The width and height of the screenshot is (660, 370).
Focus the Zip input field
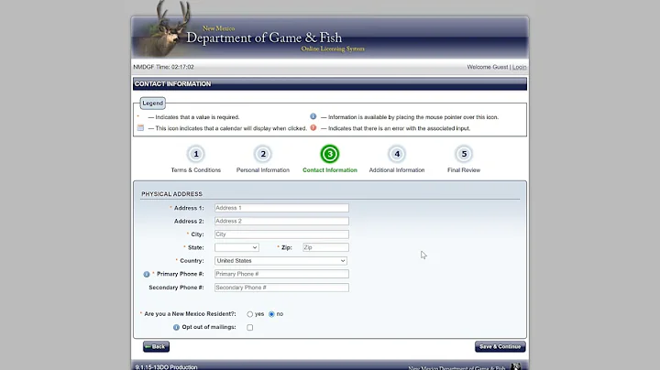325,247
